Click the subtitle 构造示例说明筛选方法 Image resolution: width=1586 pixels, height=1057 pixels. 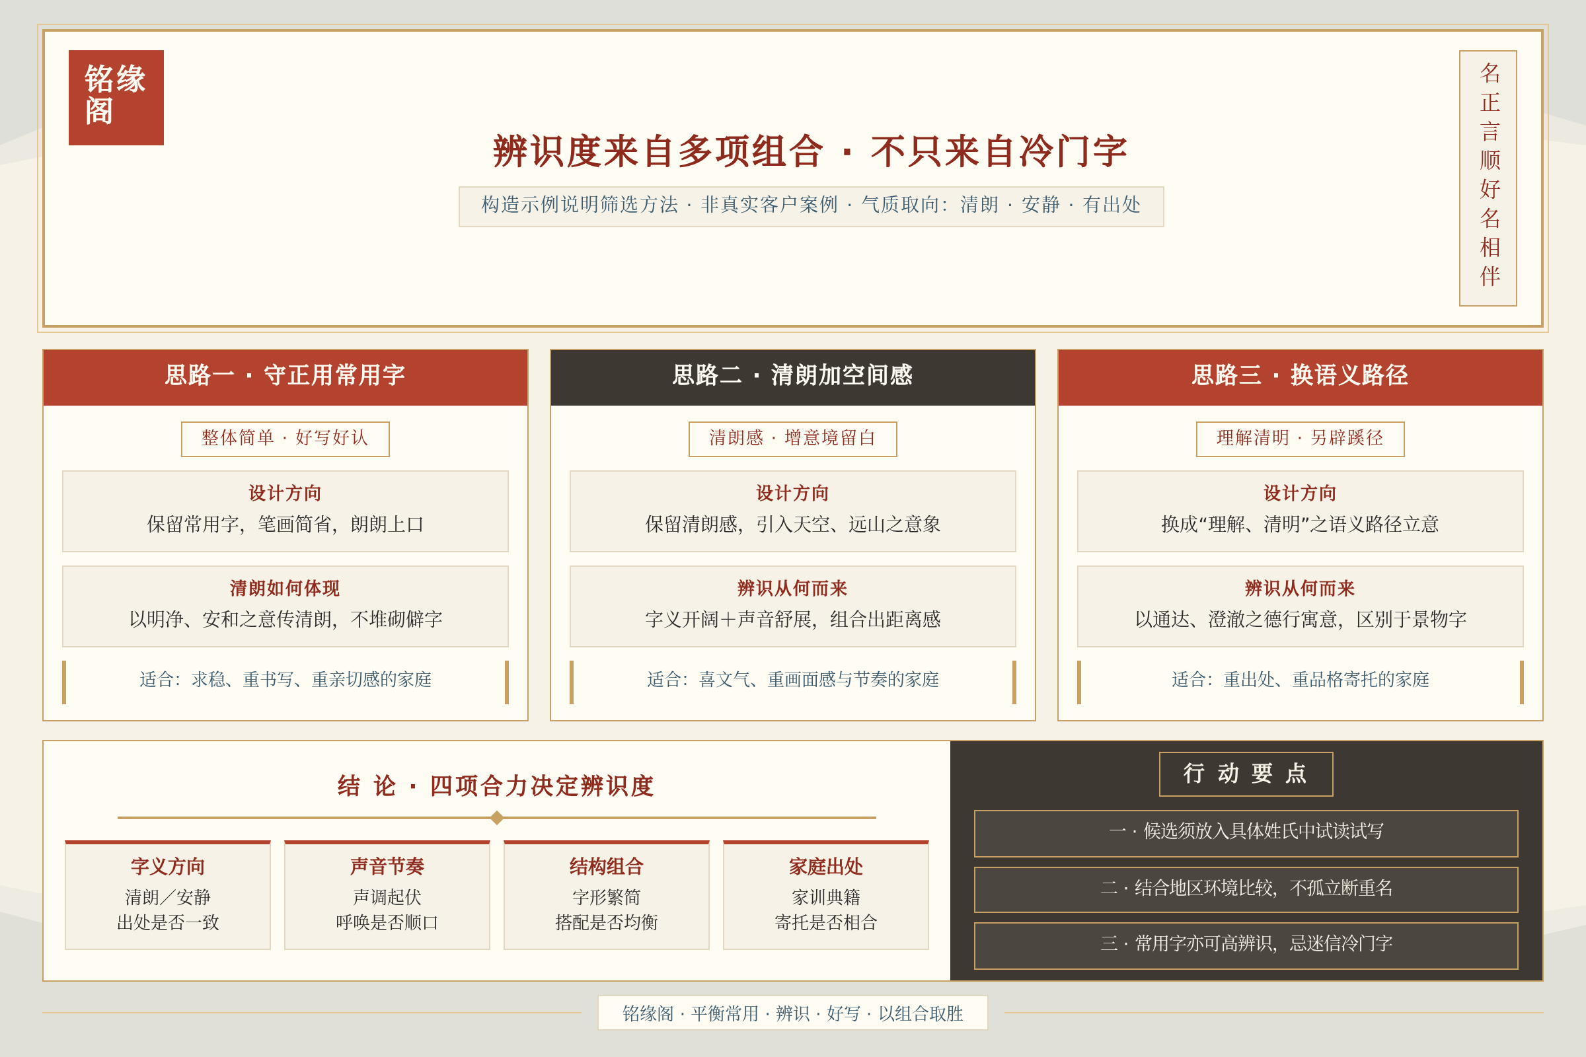580,205
